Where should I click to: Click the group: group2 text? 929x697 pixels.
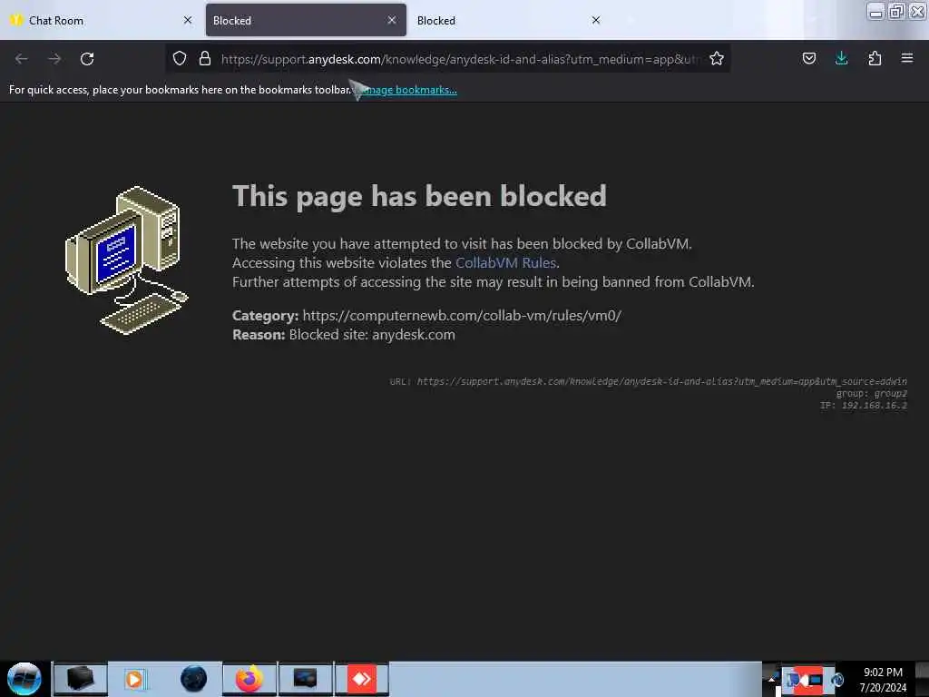[x=872, y=394]
